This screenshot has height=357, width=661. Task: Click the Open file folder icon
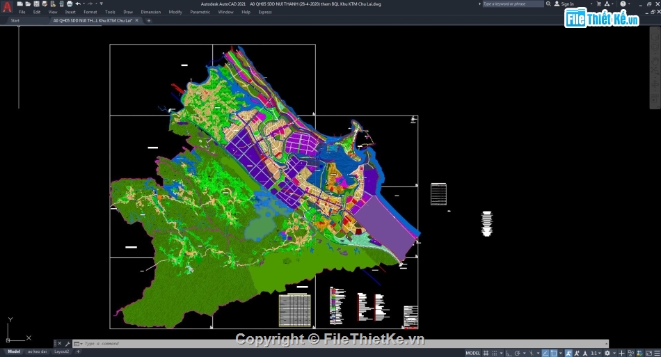[x=28, y=3]
